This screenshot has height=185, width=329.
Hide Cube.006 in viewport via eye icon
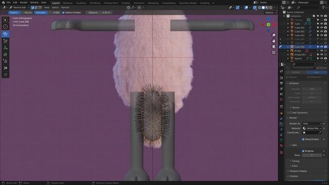(x=322, y=47)
